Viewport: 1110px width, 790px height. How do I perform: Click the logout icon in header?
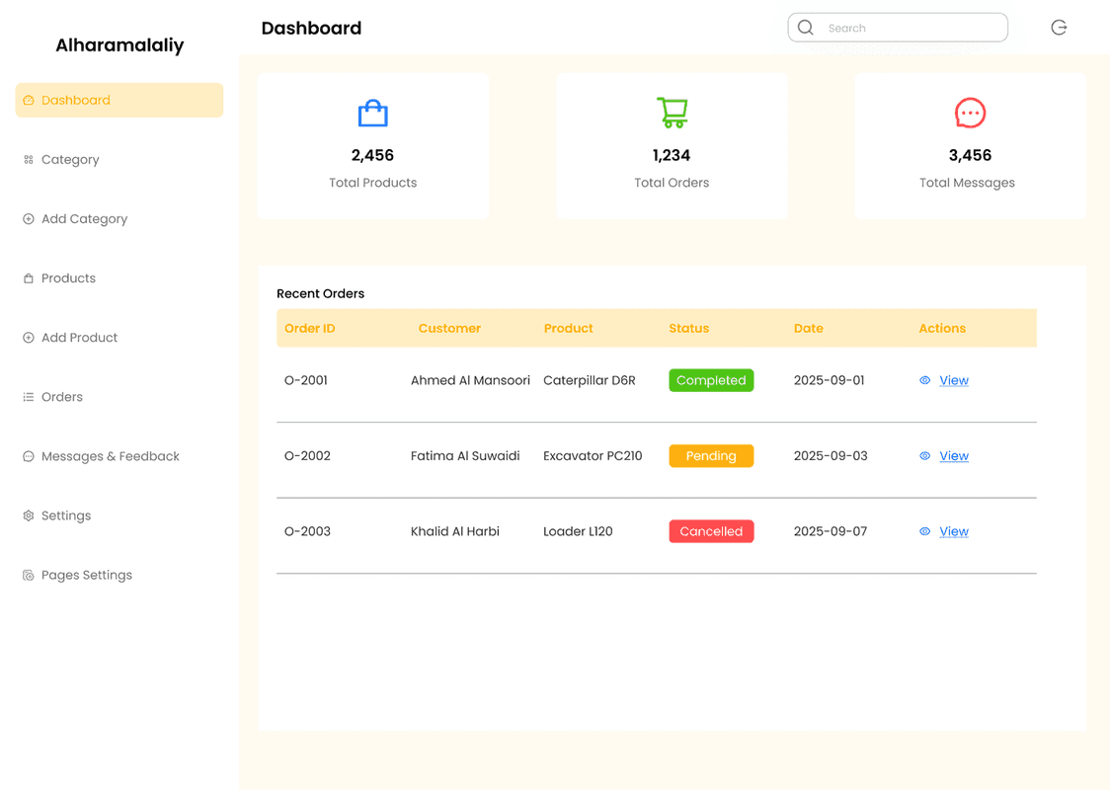coord(1059,28)
